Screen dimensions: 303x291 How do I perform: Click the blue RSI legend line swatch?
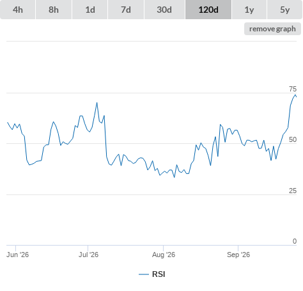144,274
